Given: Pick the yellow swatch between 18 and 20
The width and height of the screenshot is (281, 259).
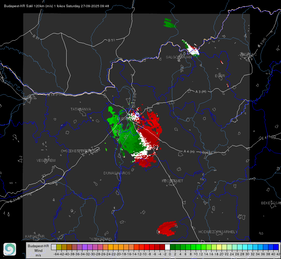Looking at the screenshot, I should (219, 247).
